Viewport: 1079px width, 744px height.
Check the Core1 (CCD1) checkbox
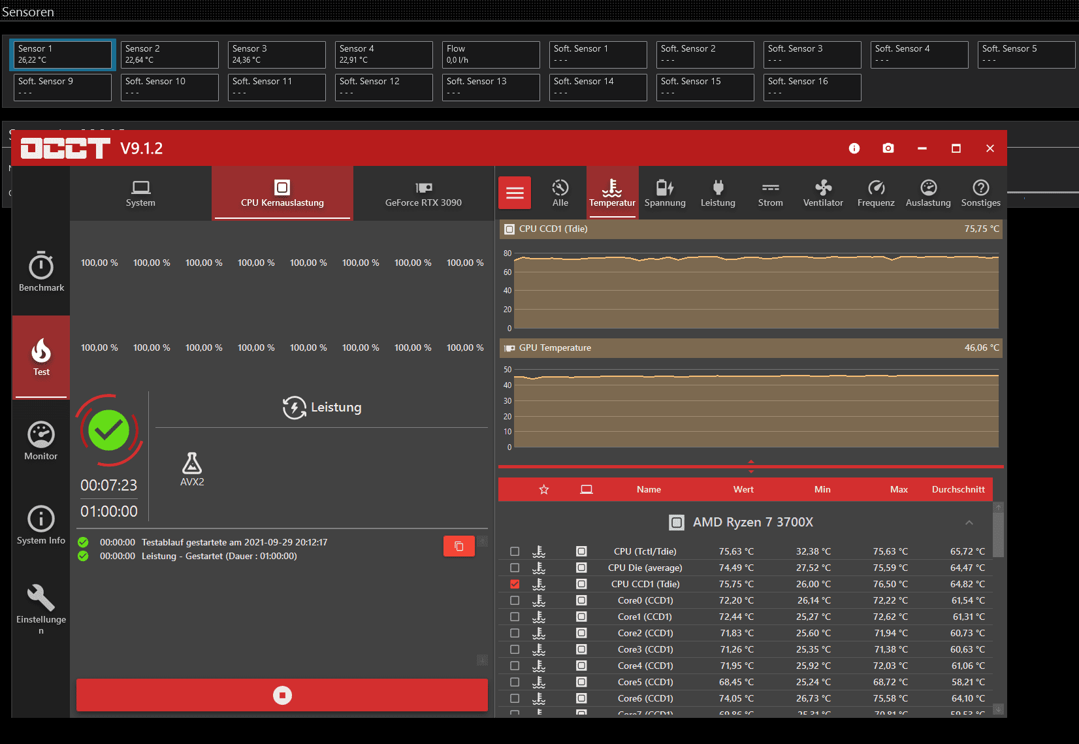[515, 617]
